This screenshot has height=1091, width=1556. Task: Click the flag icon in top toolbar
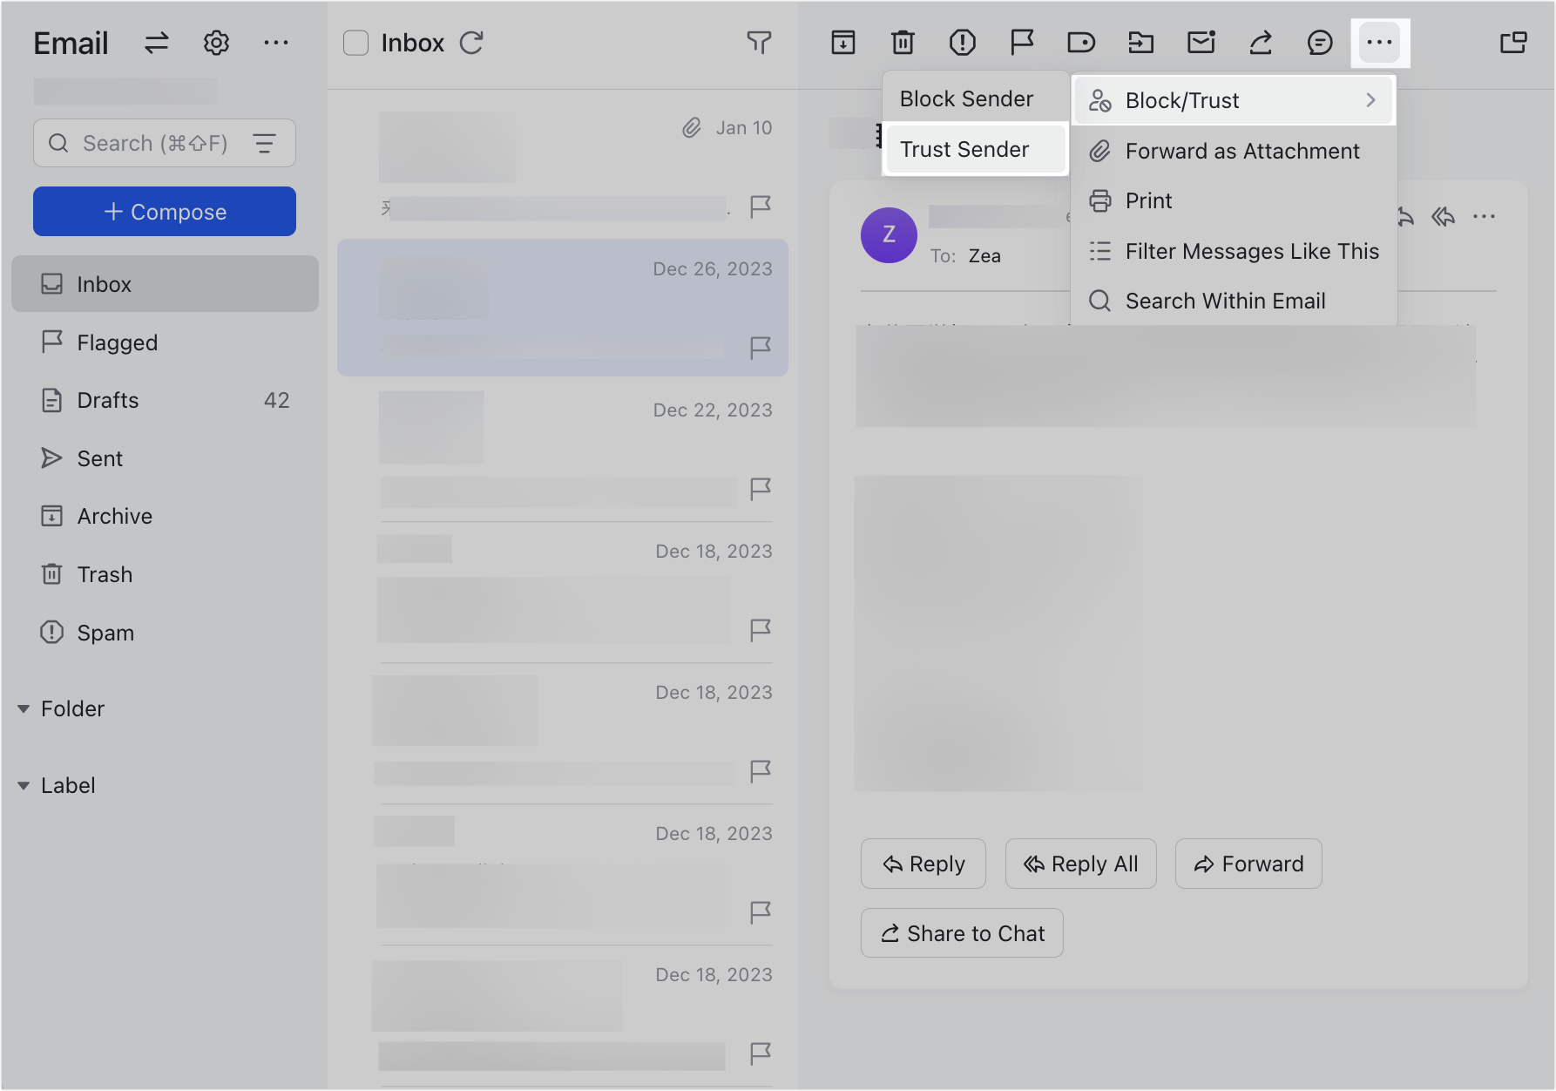tap(1021, 43)
